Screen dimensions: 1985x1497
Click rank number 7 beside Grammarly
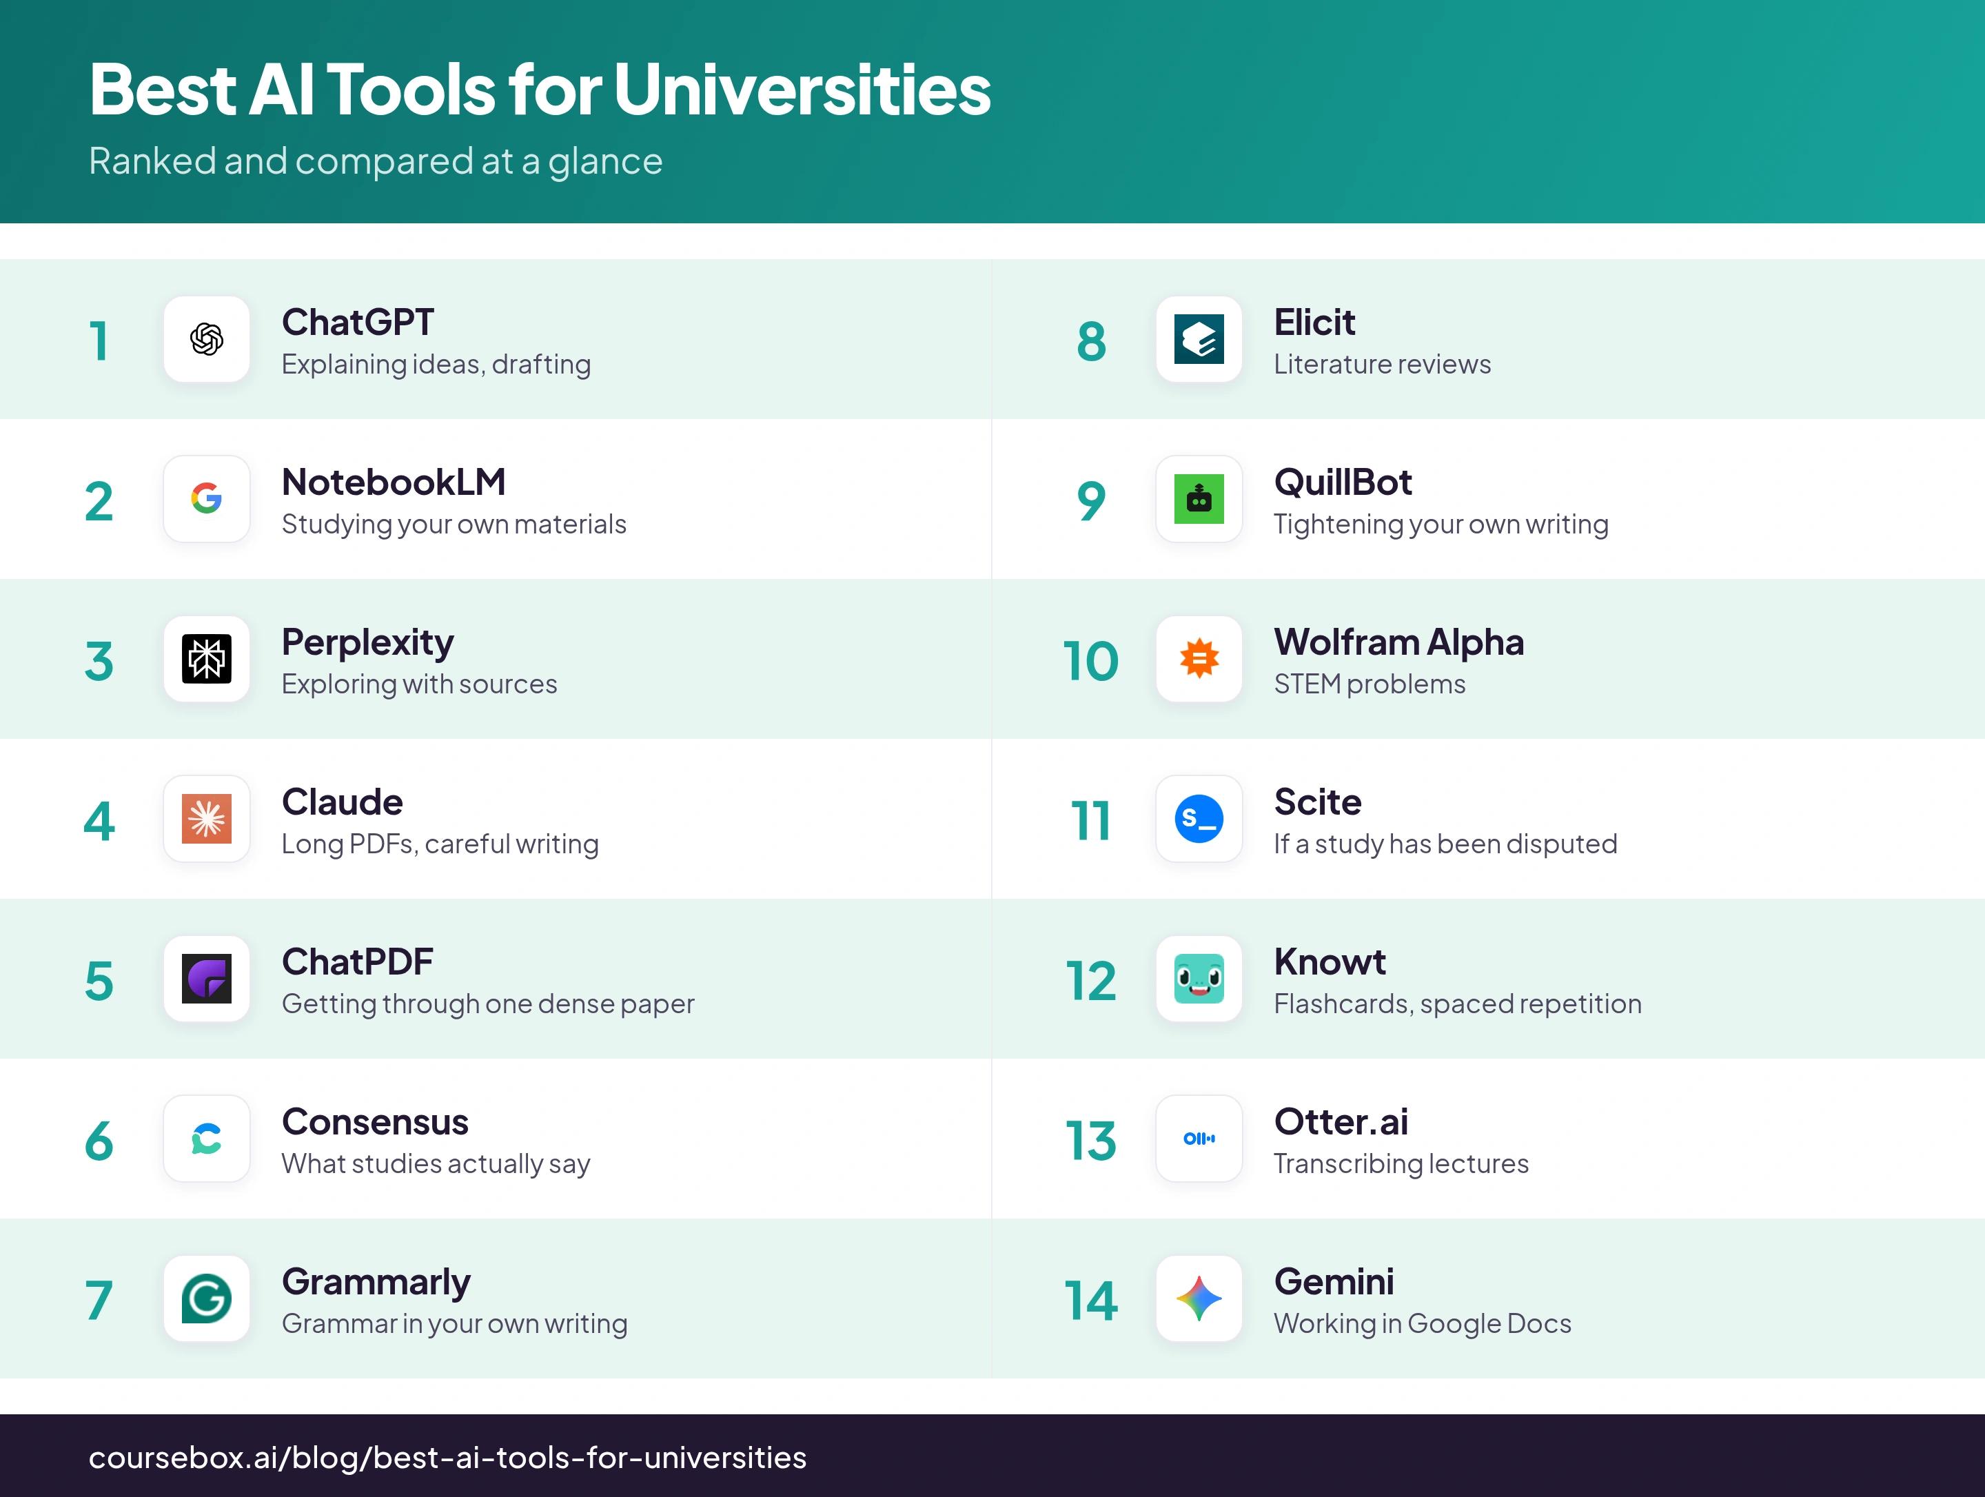pos(100,1301)
